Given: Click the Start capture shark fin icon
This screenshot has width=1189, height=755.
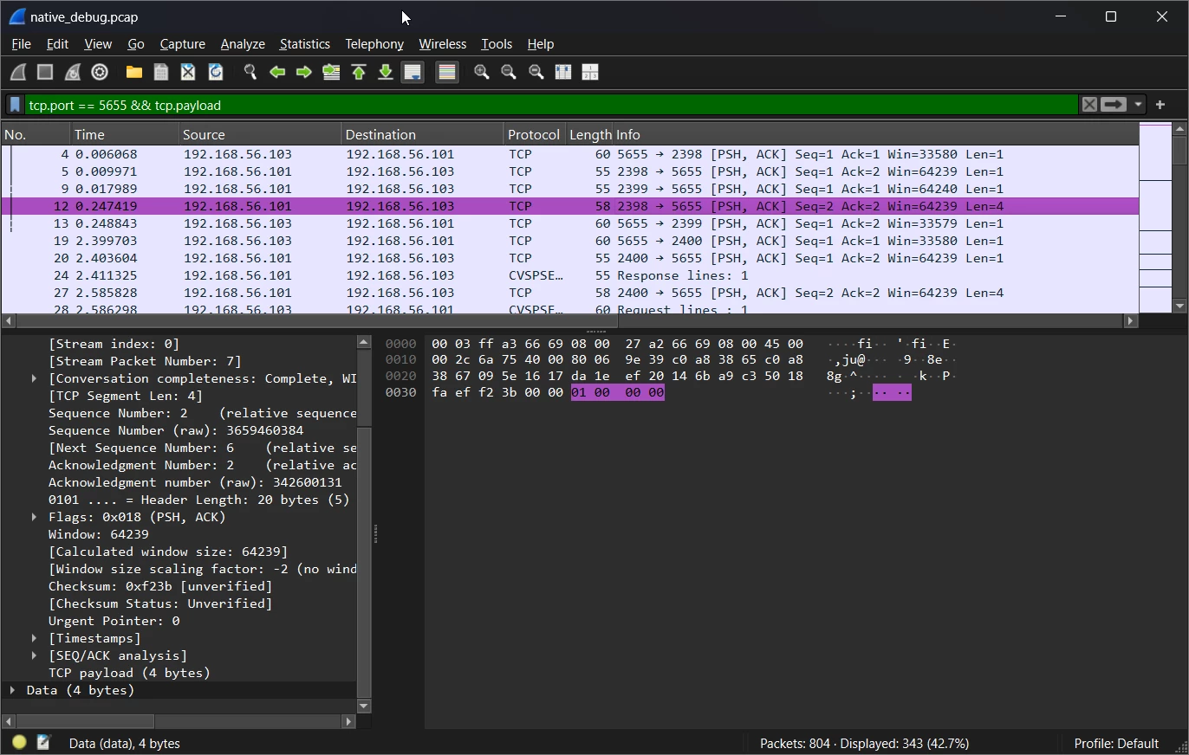Looking at the screenshot, I should [x=18, y=72].
